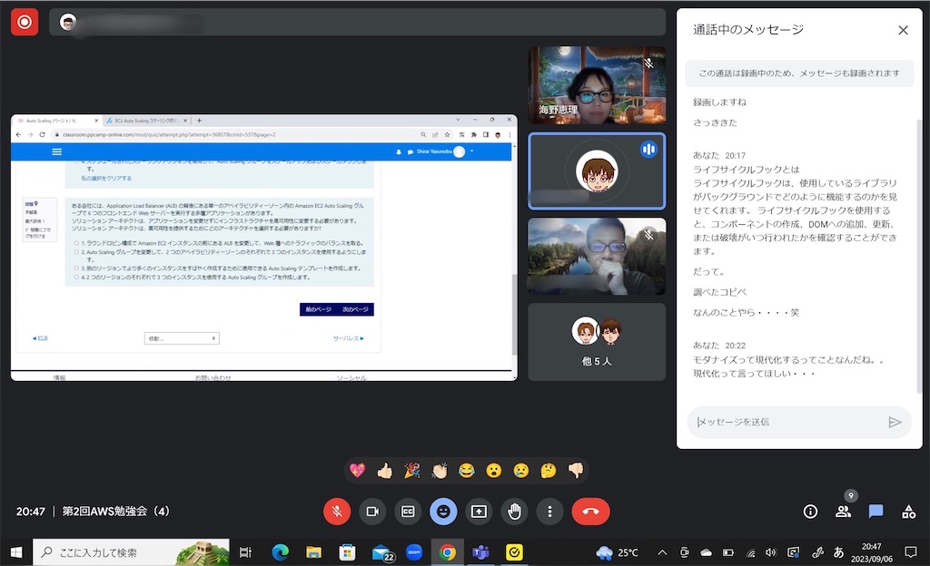Follow the ELB previous activity link
The image size is (930, 566).
40,338
